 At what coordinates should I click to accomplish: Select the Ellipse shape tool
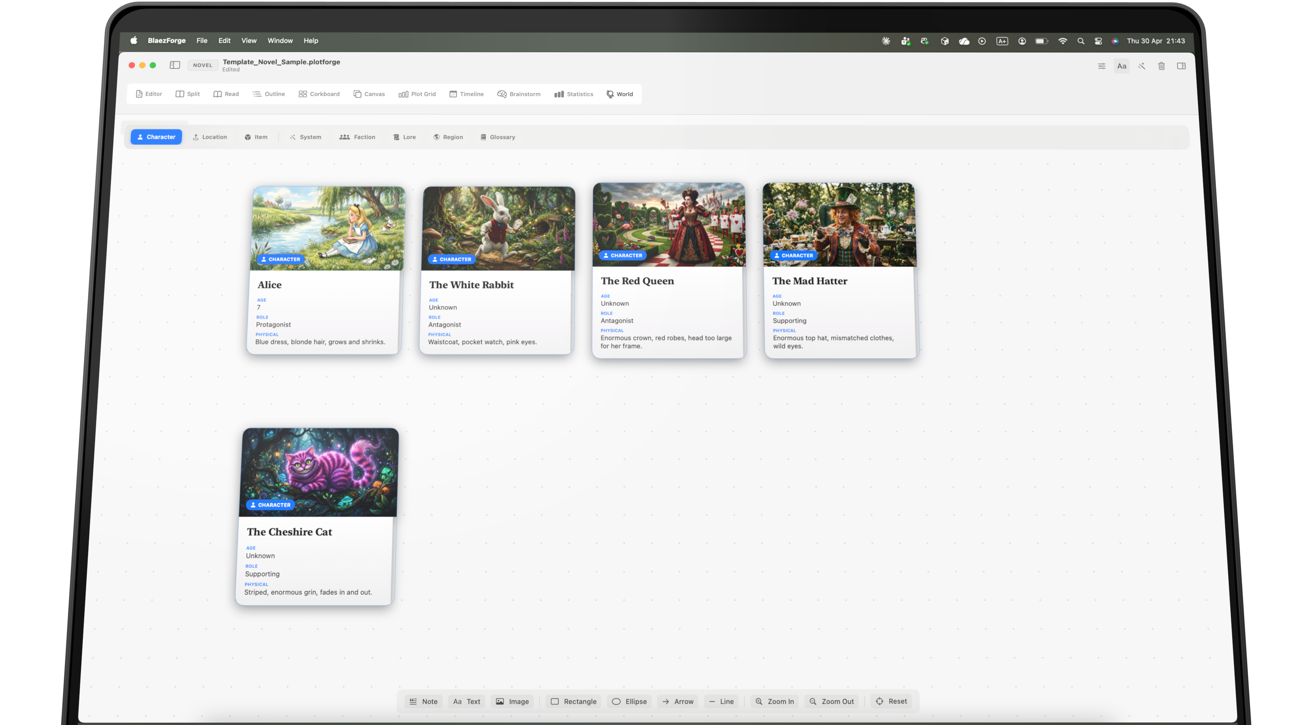point(629,702)
